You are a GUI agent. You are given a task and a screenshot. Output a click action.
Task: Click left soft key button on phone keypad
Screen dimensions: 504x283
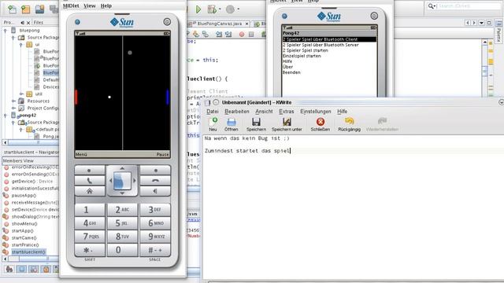pyautogui.click(x=89, y=171)
